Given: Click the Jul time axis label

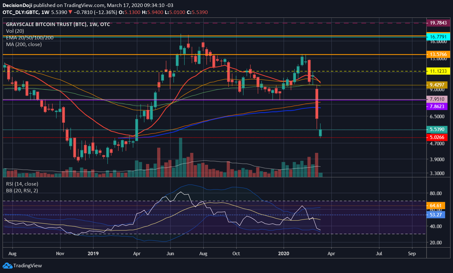Looking at the screenshot, I should [x=379, y=254].
